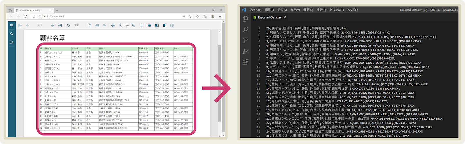Open the viewer sidebar hamburger menu
Image resolution: width=465 pixels, height=144 pixels.
click(12, 25)
